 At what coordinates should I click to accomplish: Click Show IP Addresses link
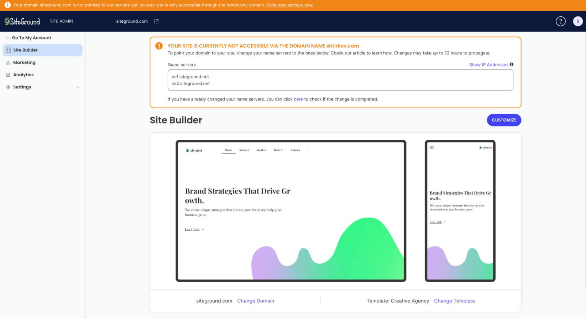[x=488, y=65]
